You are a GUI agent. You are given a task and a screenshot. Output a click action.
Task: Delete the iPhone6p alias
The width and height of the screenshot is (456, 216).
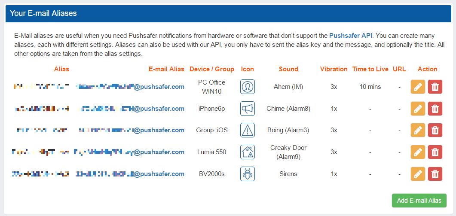tap(435, 109)
